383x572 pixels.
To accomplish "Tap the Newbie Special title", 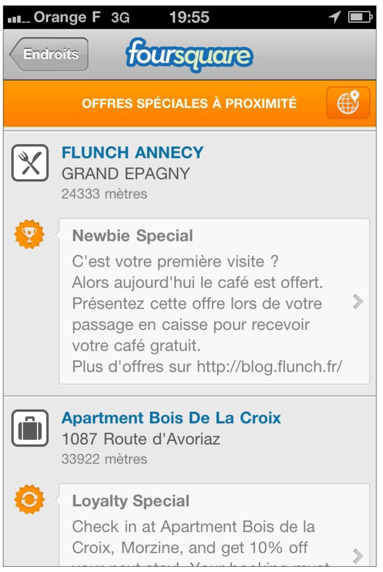I will click(132, 235).
